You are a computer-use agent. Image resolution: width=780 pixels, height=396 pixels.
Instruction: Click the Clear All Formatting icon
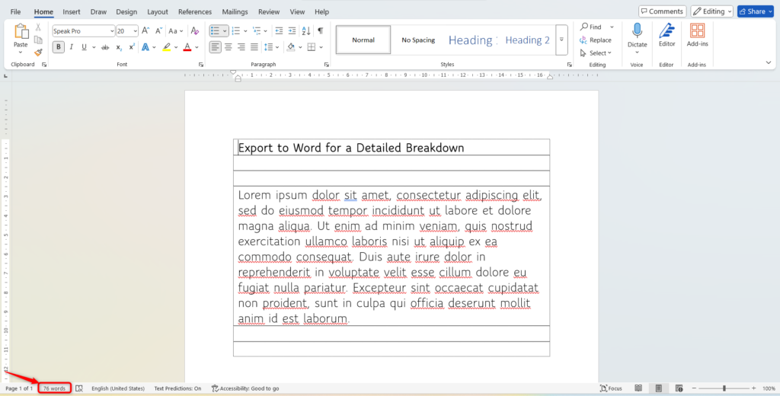click(194, 31)
